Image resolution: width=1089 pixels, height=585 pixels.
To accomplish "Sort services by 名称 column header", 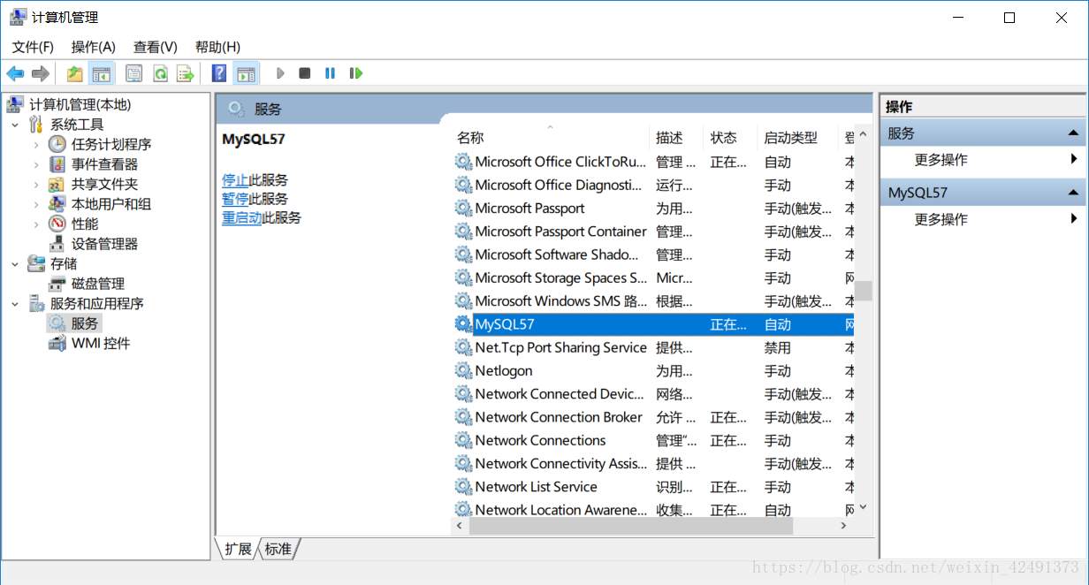I will point(550,138).
